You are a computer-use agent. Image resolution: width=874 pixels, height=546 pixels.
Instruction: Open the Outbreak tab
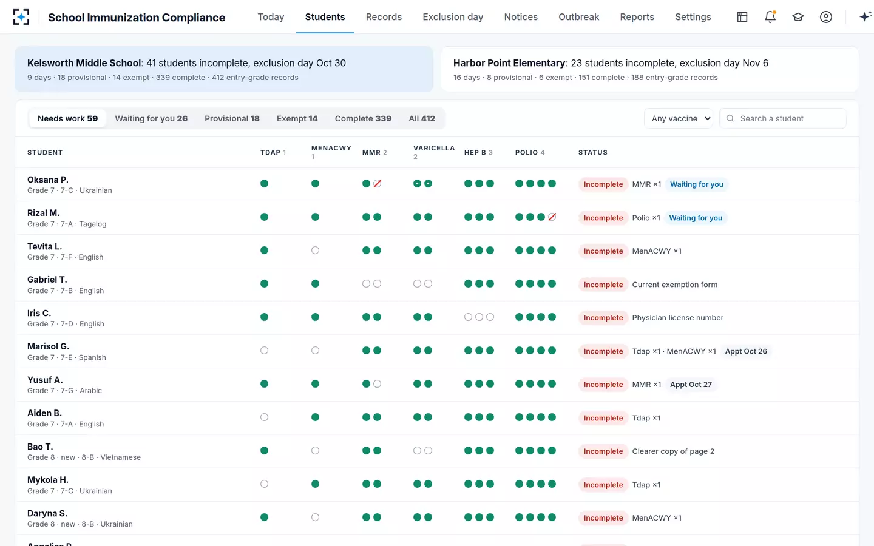578,17
